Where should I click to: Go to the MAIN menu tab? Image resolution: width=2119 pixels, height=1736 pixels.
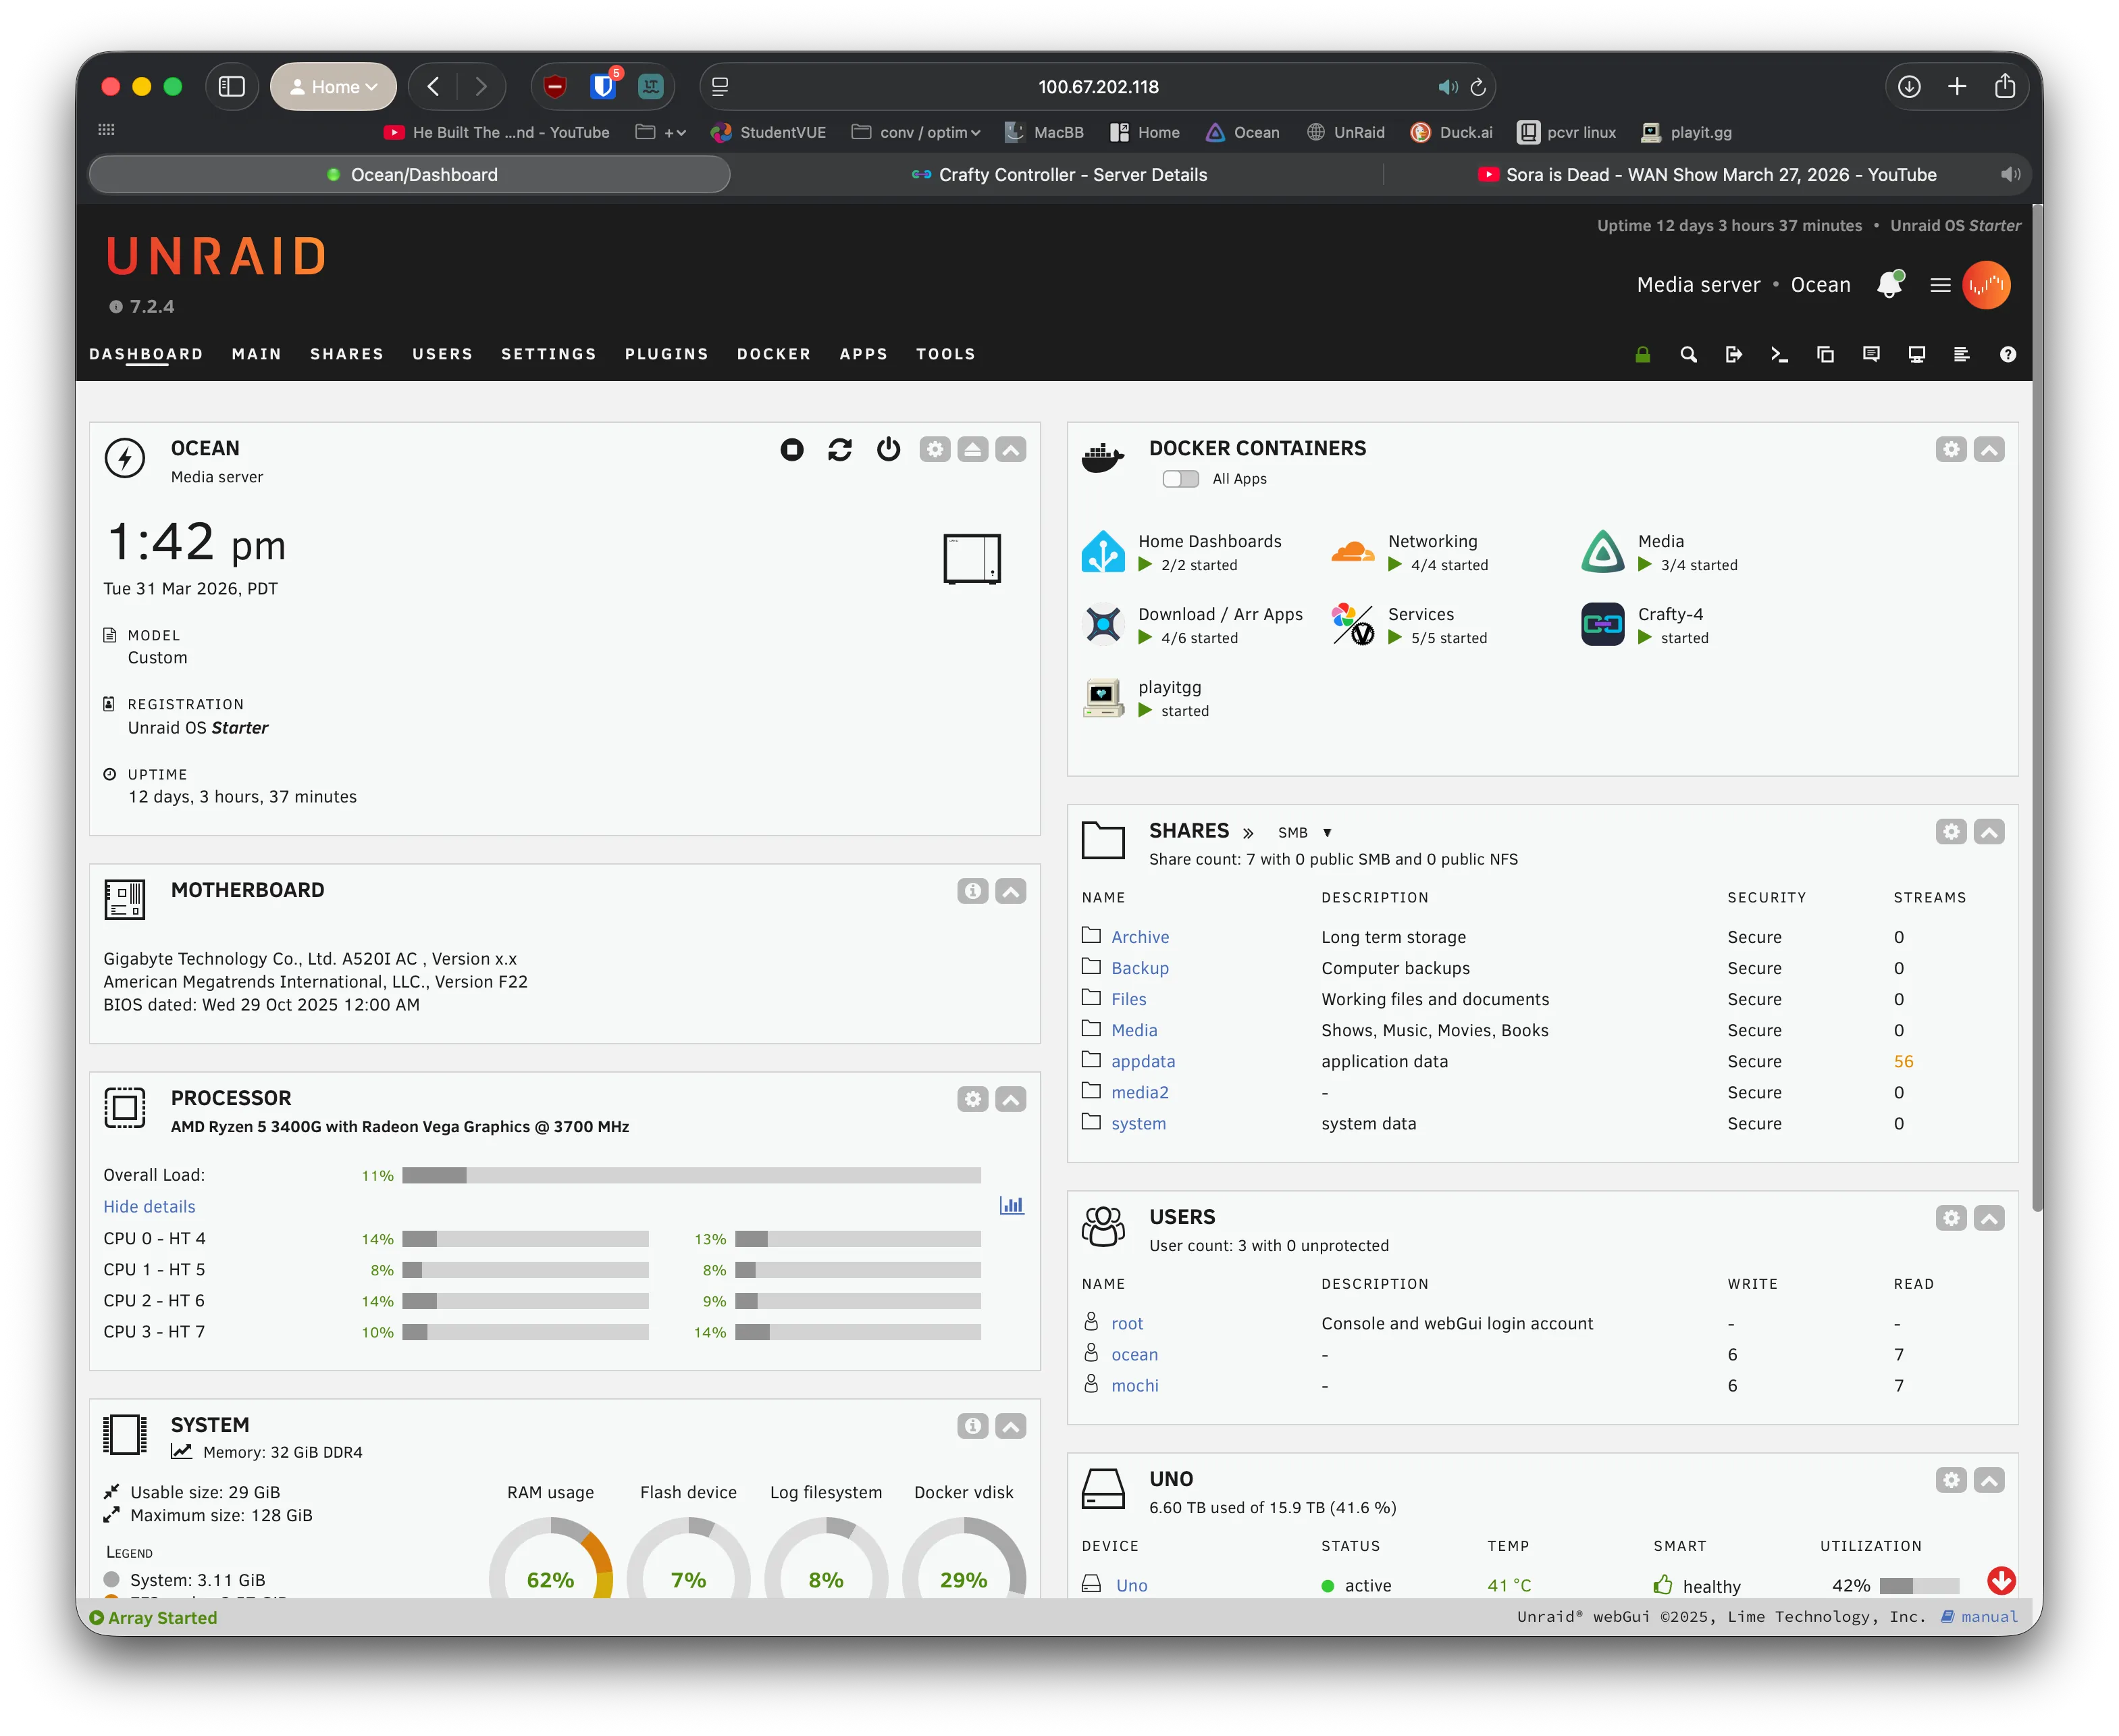click(256, 355)
